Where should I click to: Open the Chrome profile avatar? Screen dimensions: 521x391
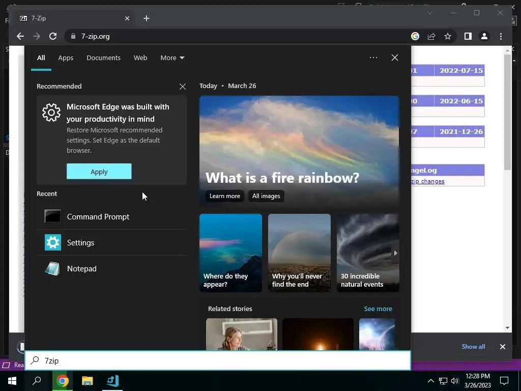click(484, 36)
